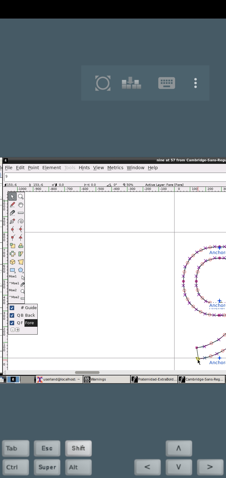This screenshot has width=226, height=478.
Task: Open the Metrics menu
Action: pyautogui.click(x=115, y=168)
